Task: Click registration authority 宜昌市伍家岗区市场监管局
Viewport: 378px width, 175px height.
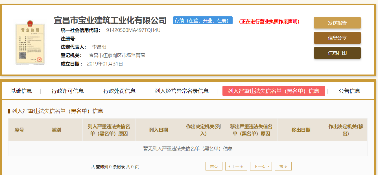Action: click(117, 55)
